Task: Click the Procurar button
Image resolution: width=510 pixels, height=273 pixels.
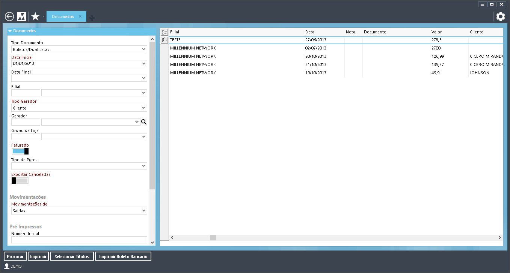Action: pyautogui.click(x=15, y=256)
